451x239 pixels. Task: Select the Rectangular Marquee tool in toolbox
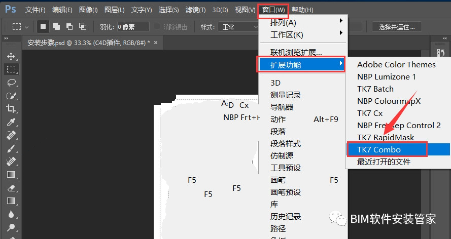pos(11,69)
